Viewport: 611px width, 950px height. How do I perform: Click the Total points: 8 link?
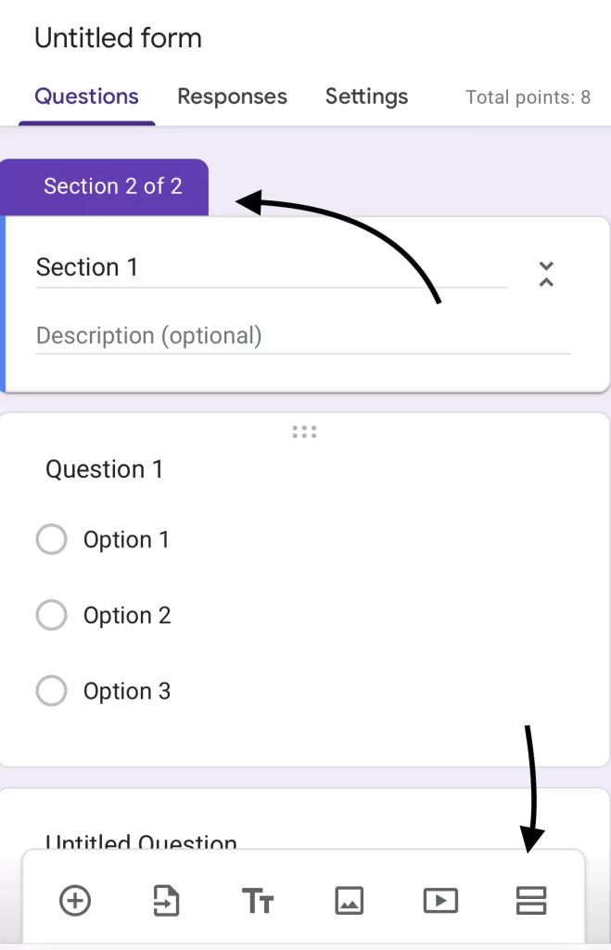click(x=528, y=97)
